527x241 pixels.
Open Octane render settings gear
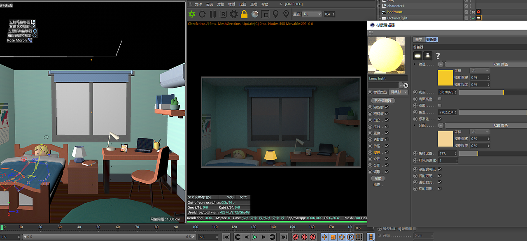233,14
